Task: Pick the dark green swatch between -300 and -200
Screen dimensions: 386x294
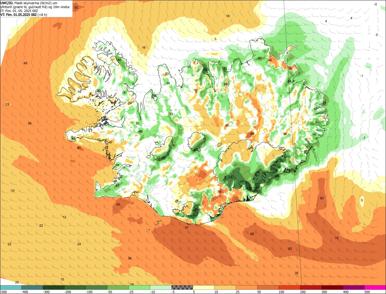Action: (54, 287)
